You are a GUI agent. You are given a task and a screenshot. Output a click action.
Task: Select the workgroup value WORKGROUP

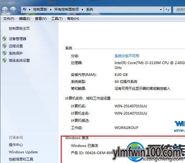tap(126, 128)
